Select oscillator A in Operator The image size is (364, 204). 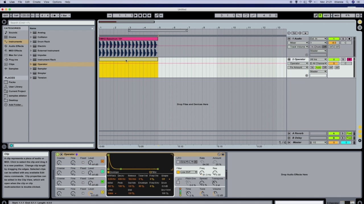tap(102, 192)
